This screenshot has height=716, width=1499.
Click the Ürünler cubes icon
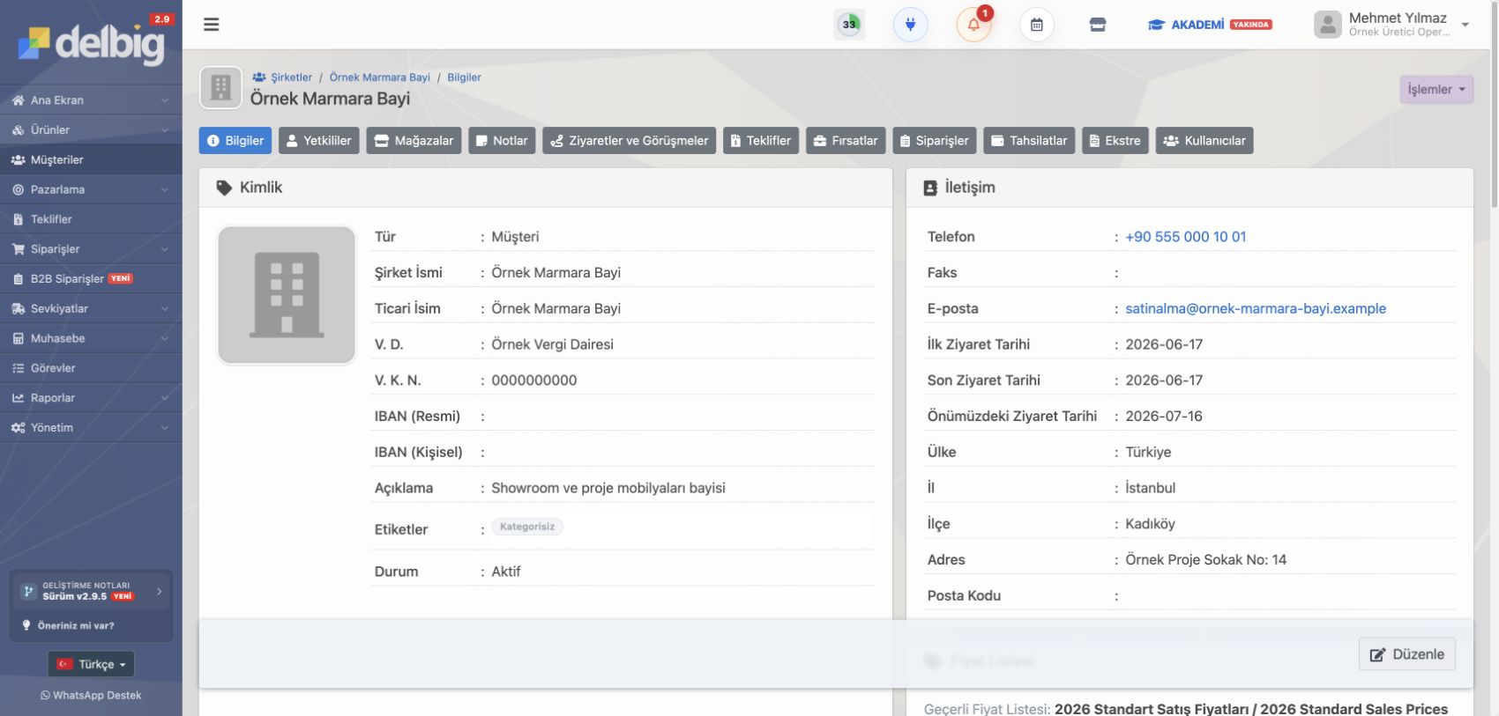18,129
